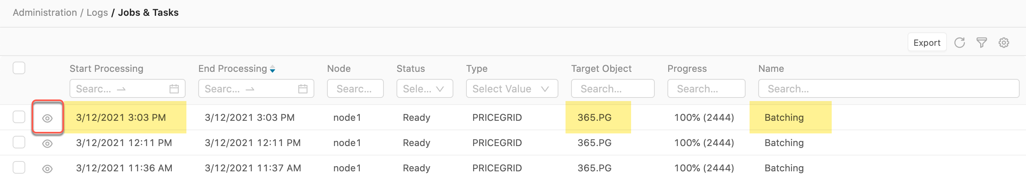Open End Processing calendar picker icon
1026x180 pixels.
coord(303,89)
